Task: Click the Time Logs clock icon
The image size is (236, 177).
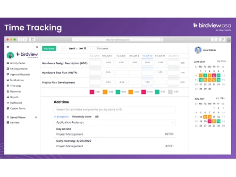Action: point(8,85)
